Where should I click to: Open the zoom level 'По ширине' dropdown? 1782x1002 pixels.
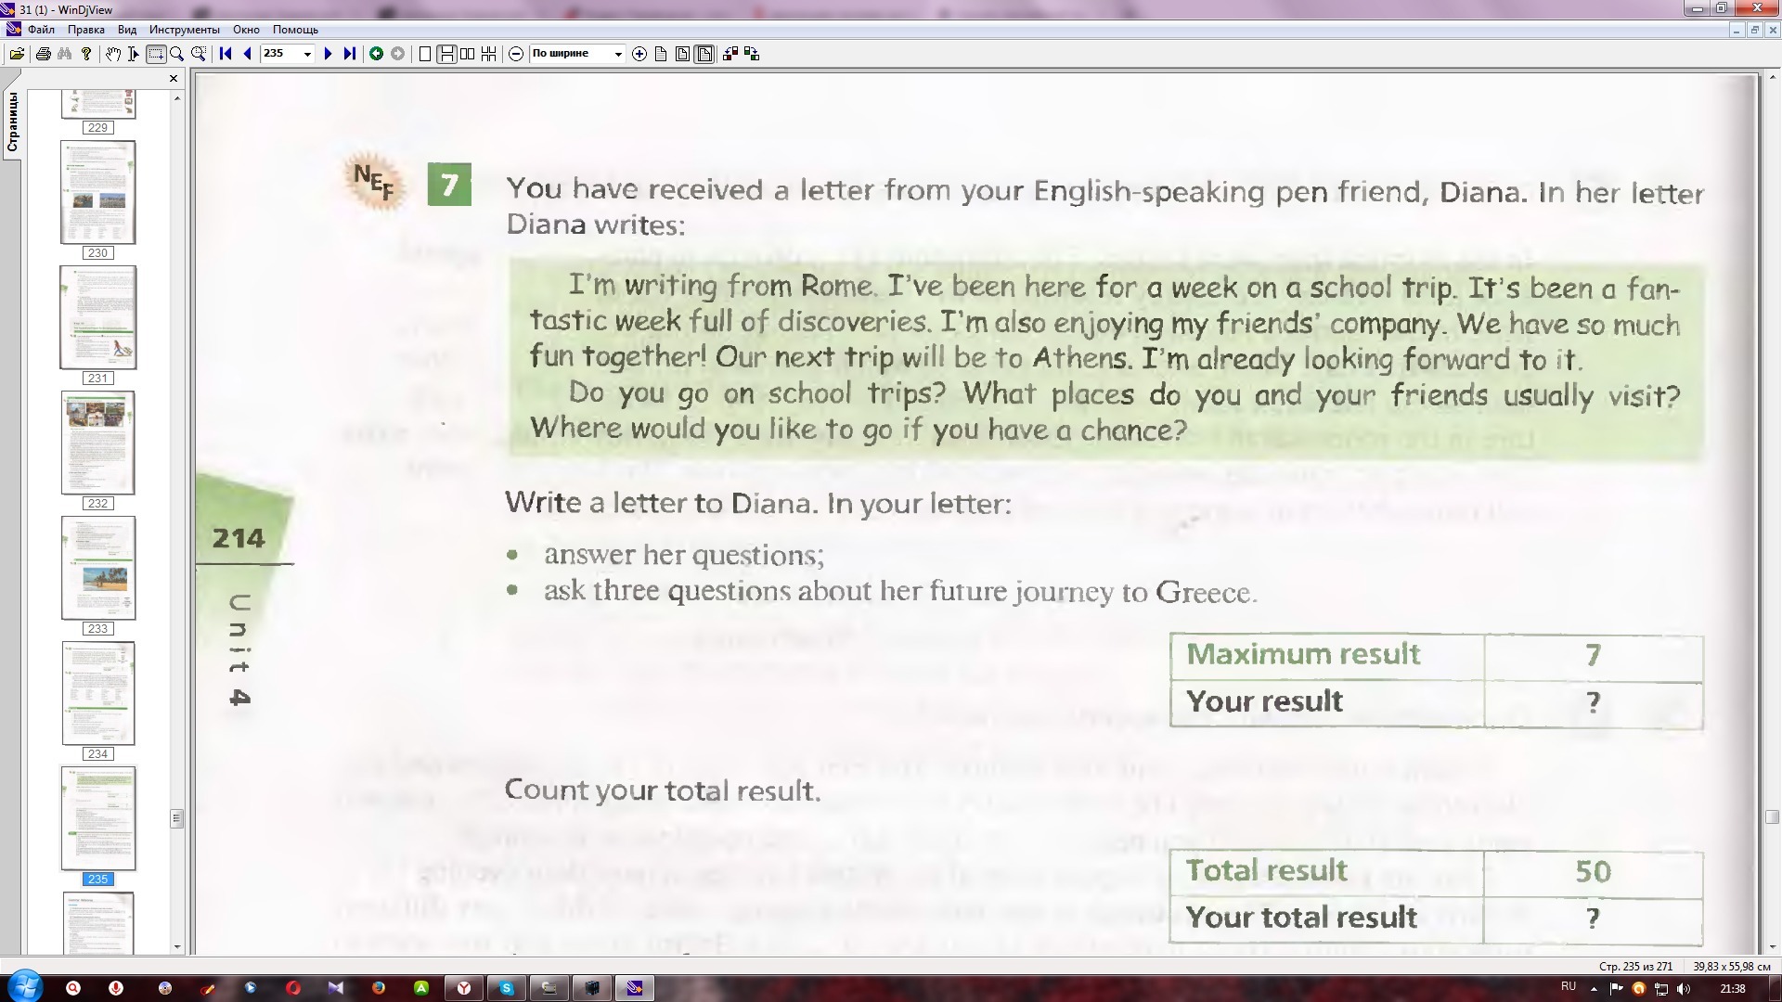point(618,54)
